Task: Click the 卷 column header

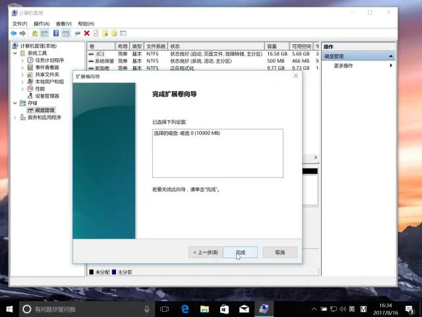Action: coord(101,46)
